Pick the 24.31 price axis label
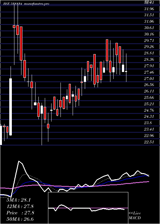This screenshot has height=224, width=160. 149,116
